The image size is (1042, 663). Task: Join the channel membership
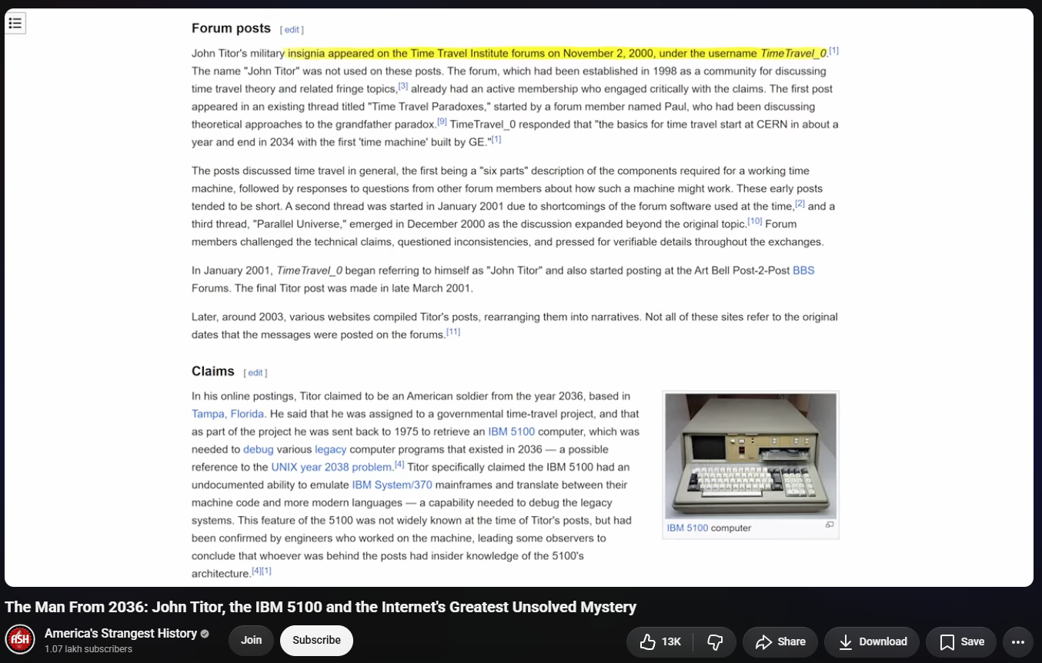point(251,640)
